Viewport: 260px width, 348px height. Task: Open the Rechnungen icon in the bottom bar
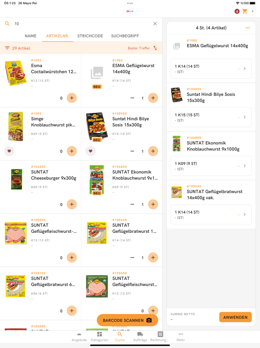coord(160,336)
